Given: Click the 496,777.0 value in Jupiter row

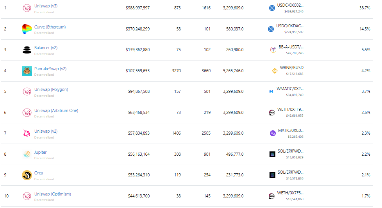Looking at the screenshot, I should coord(235,154).
